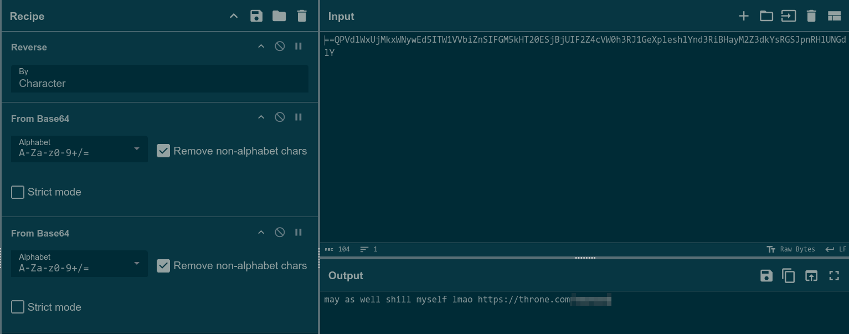Click the Input panel title
849x334 pixels.
click(x=341, y=16)
